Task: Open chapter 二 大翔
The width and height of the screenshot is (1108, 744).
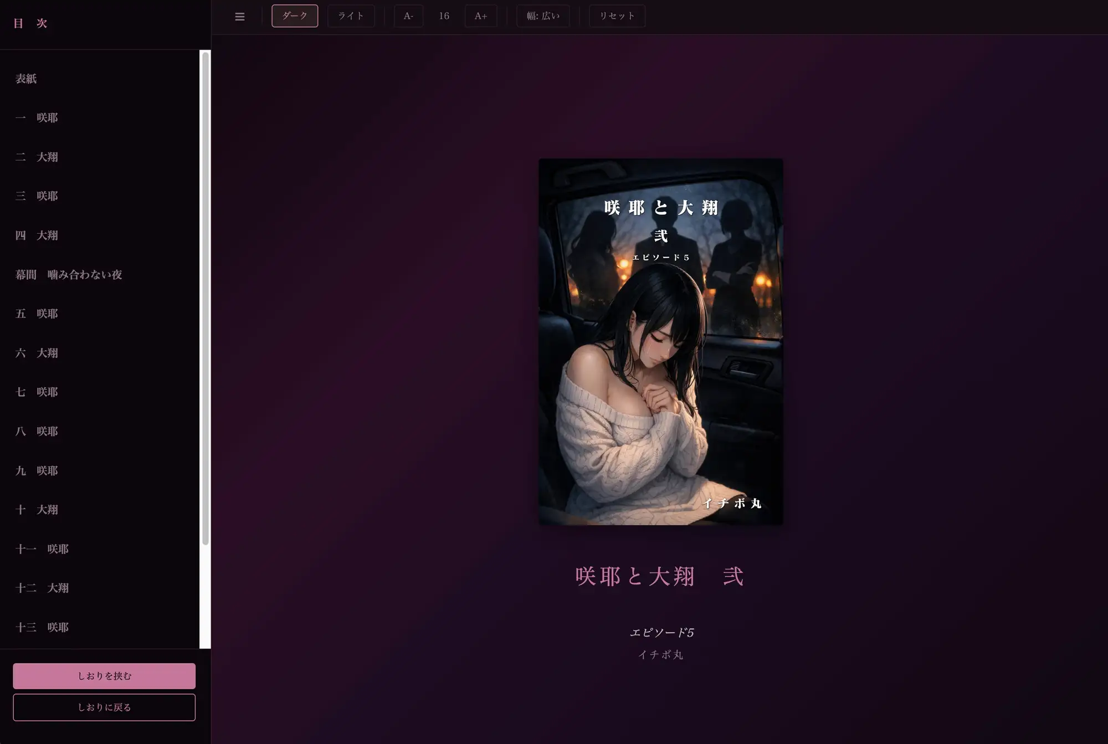Action: (x=37, y=157)
